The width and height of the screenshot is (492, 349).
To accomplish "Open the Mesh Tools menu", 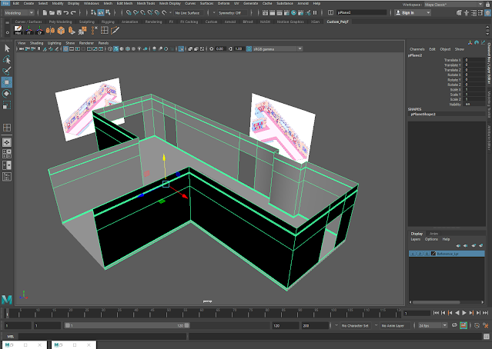I will (x=147, y=3).
